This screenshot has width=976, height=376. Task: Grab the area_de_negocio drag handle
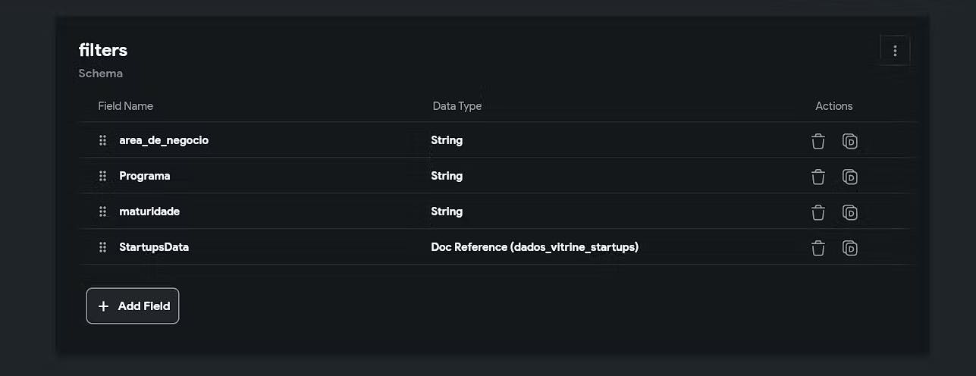click(102, 140)
